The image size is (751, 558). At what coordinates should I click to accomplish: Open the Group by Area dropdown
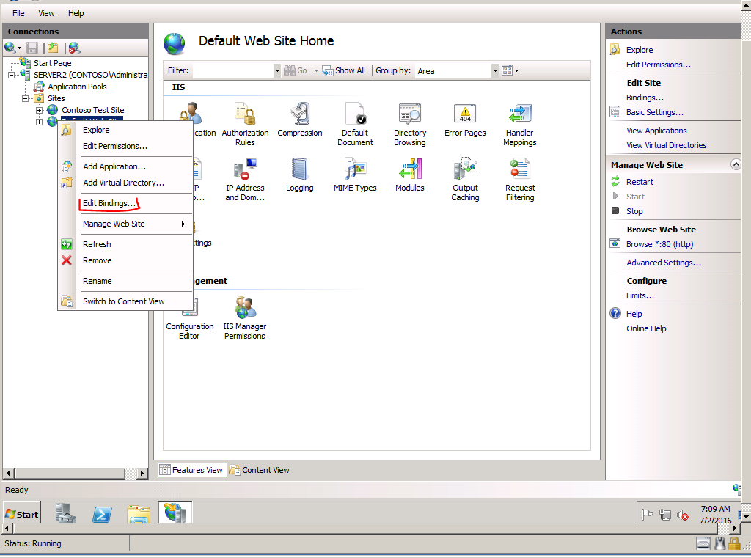(495, 71)
